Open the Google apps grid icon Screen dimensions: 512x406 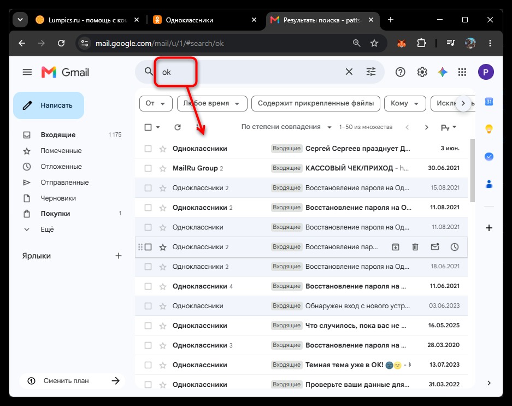[462, 72]
